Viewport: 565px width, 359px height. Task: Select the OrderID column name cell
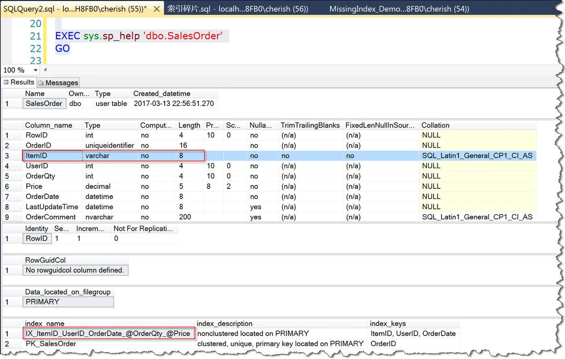click(52, 146)
